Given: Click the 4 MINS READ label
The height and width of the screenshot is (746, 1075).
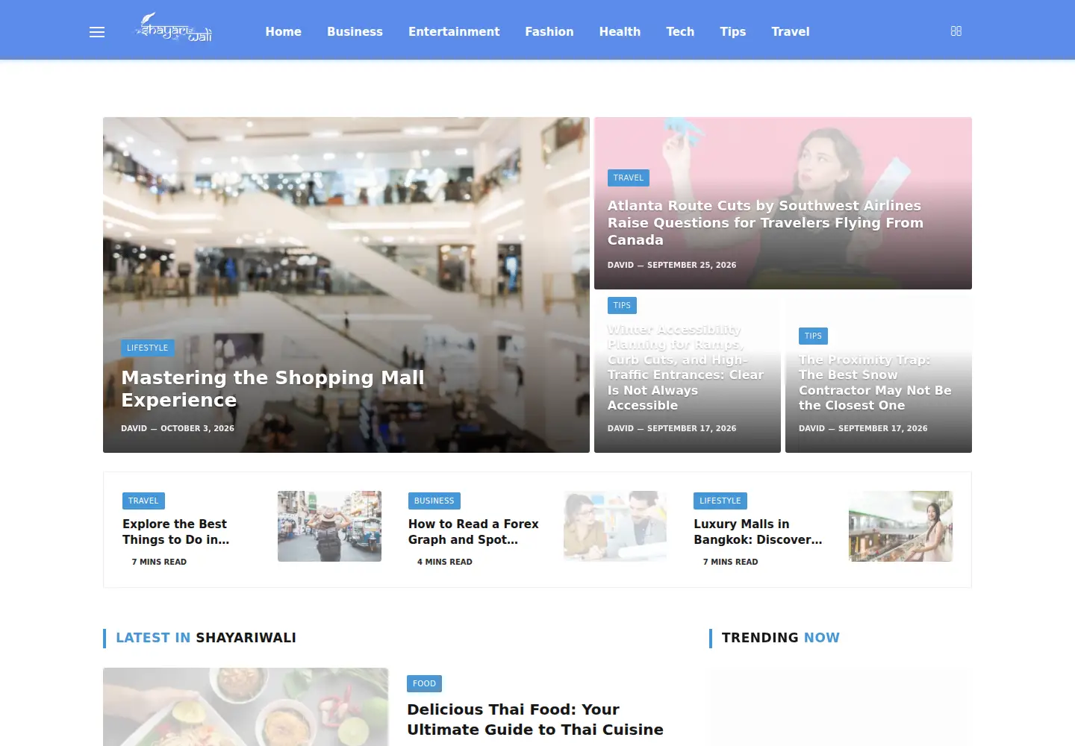Looking at the screenshot, I should click(x=445, y=562).
